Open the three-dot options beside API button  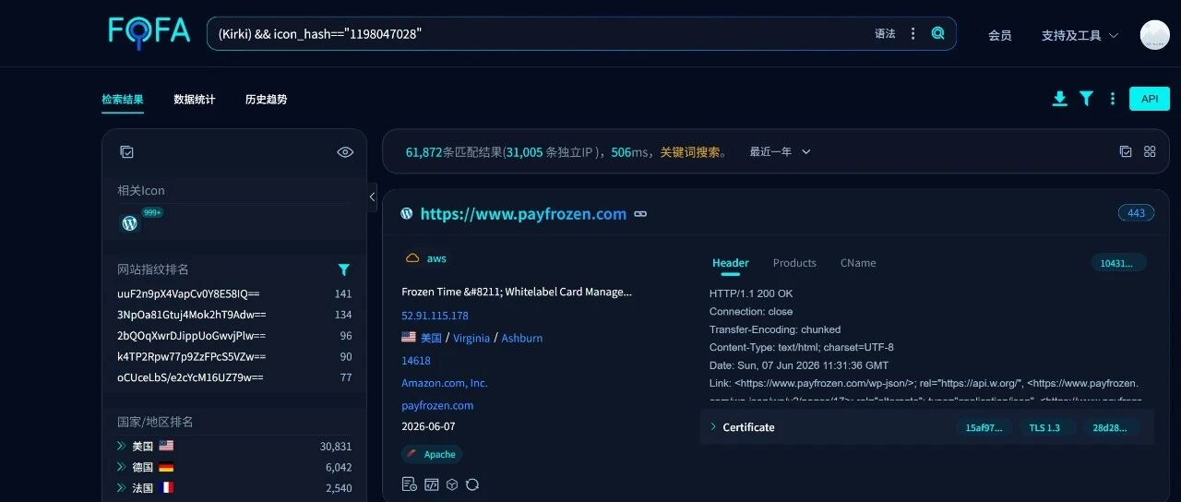[1113, 99]
